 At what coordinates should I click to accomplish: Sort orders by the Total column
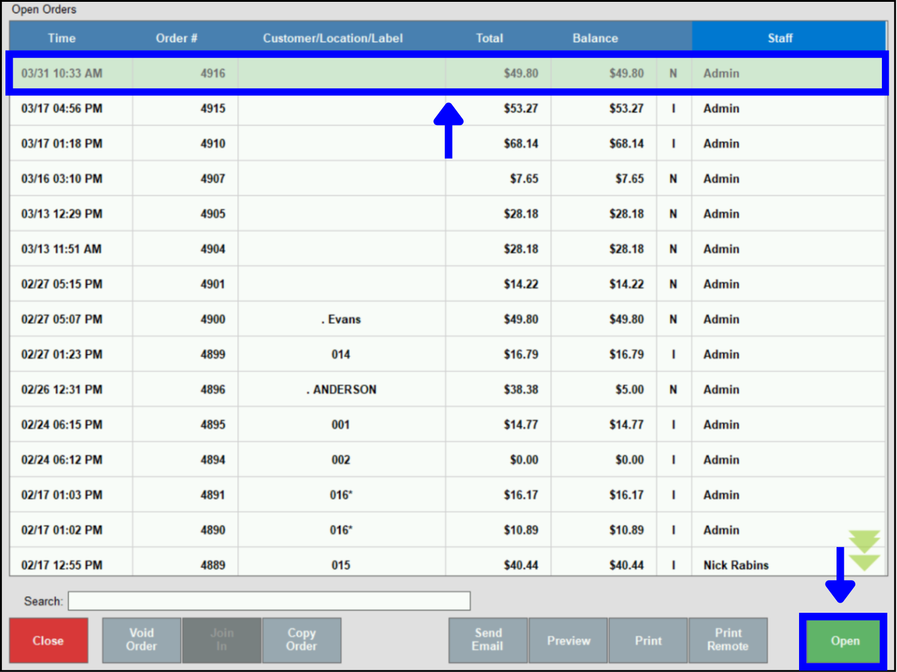click(489, 37)
